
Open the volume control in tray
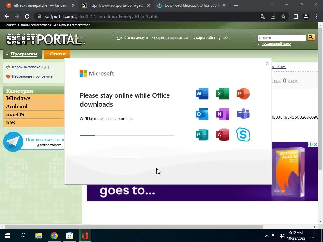(282, 236)
